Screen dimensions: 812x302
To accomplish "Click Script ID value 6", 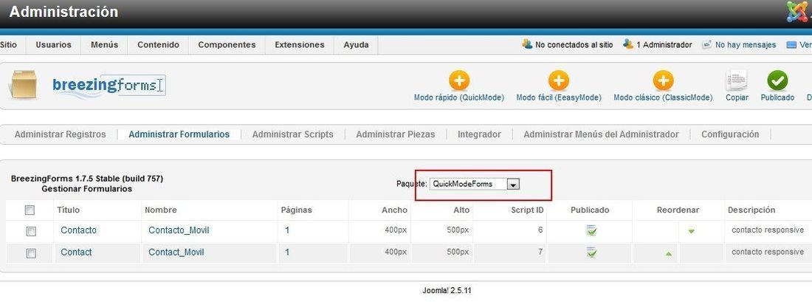I will tap(540, 230).
